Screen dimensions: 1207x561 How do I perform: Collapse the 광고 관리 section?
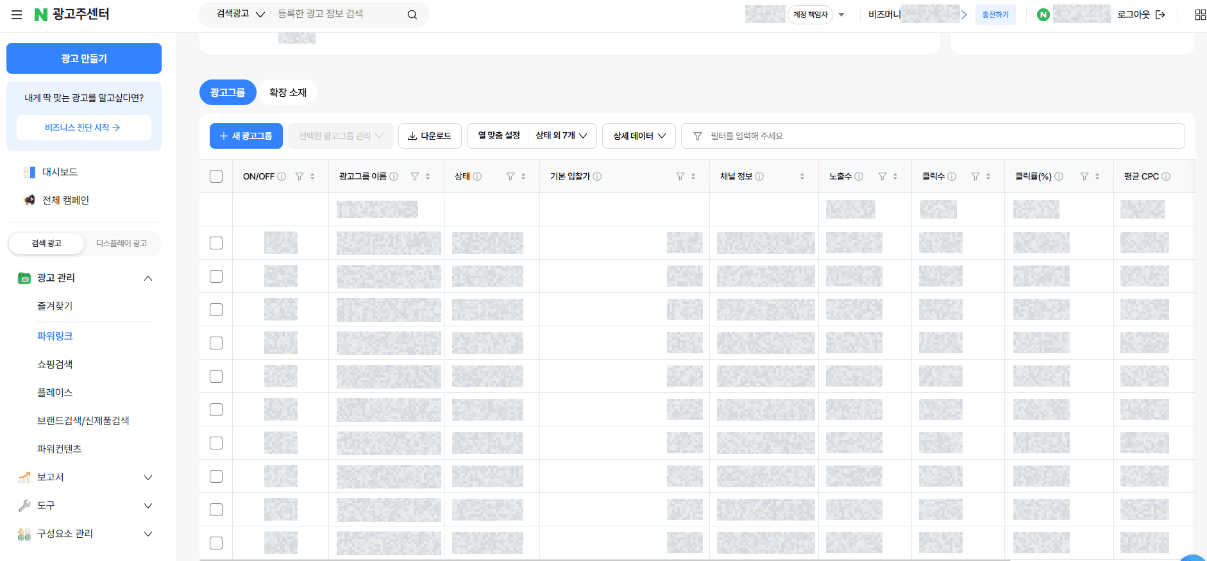pyautogui.click(x=148, y=278)
